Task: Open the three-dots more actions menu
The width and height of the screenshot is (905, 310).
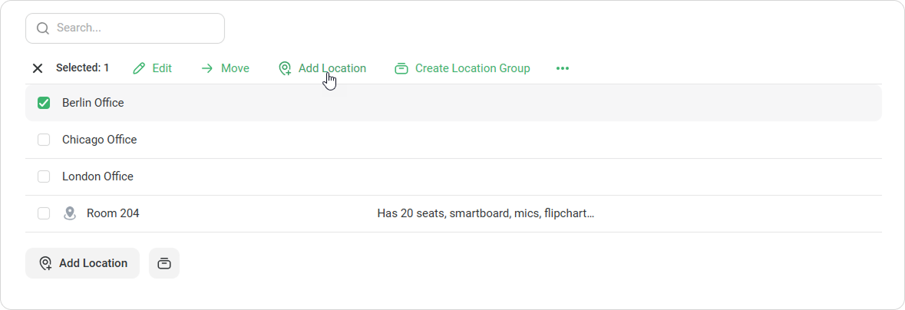Action: (562, 68)
